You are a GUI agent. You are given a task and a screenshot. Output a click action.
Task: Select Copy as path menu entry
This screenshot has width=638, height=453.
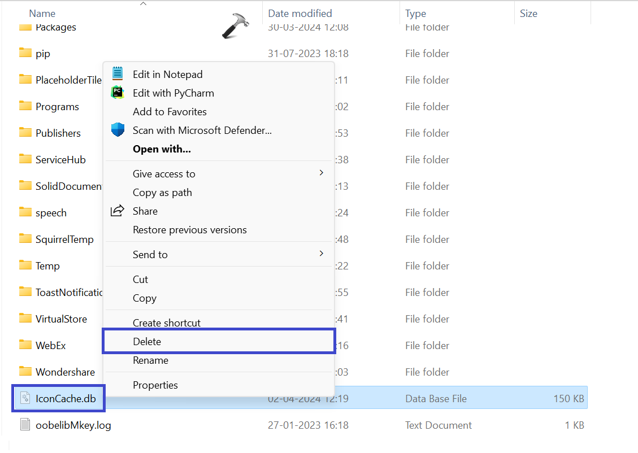click(x=162, y=193)
